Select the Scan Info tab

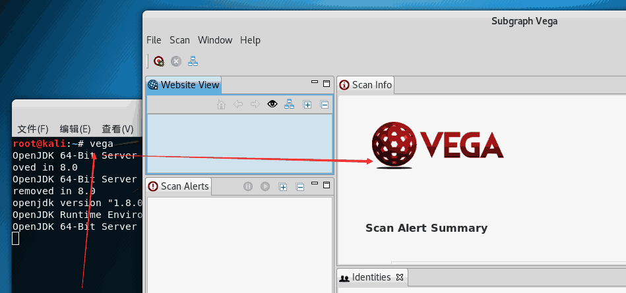pos(365,85)
